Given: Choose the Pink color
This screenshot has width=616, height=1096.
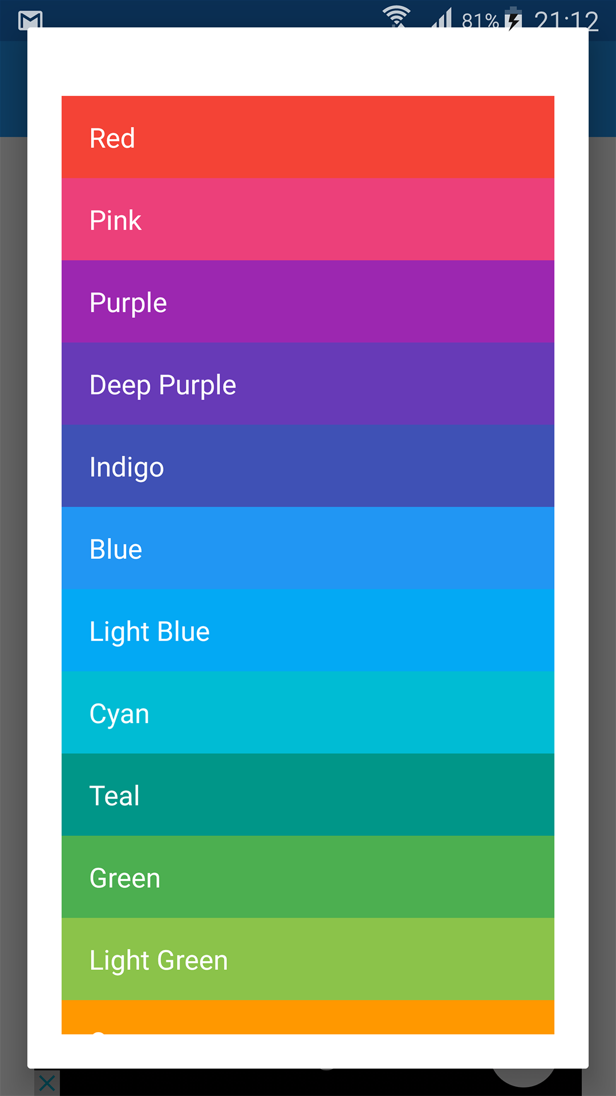Looking at the screenshot, I should [308, 220].
